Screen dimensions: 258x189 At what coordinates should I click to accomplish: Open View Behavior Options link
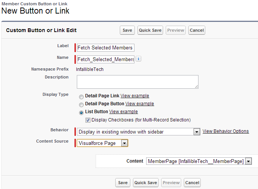click(226, 131)
